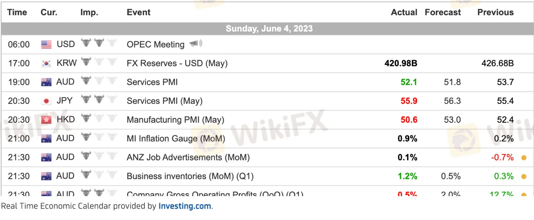This screenshot has width=534, height=220.
Task: Click the Actual column header
Action: point(404,12)
